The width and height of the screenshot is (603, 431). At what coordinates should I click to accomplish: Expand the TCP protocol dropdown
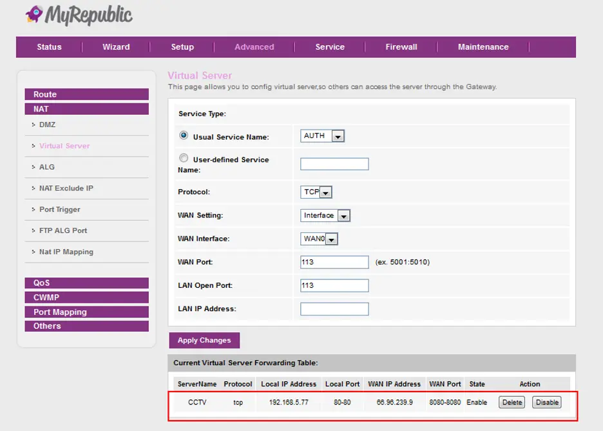(x=316, y=192)
